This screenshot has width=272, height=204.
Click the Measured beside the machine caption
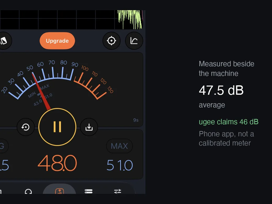[x=226, y=69]
